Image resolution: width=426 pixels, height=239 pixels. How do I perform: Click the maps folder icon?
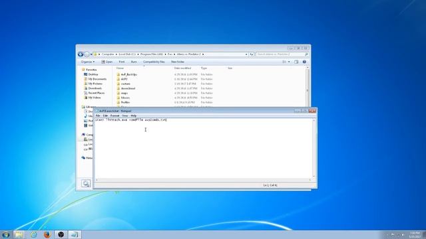coord(118,93)
